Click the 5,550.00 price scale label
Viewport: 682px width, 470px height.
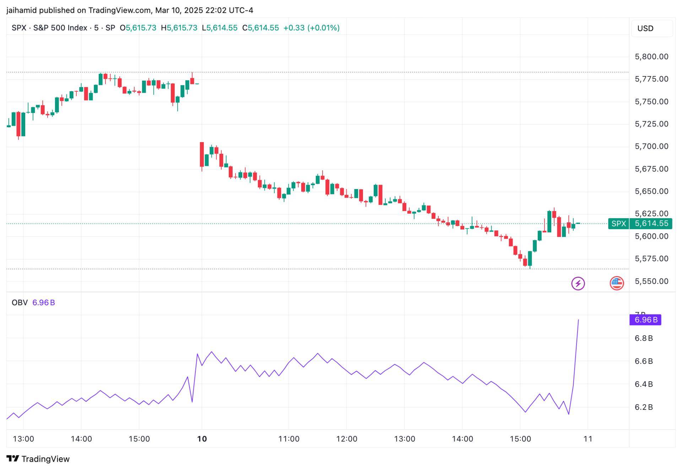pos(651,281)
